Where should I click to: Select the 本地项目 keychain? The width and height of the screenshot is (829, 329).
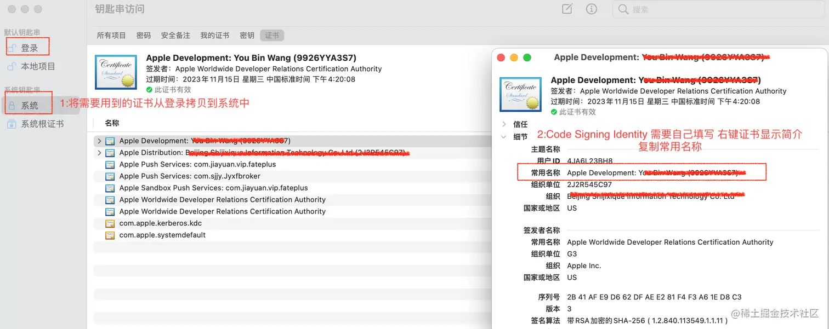click(38, 66)
